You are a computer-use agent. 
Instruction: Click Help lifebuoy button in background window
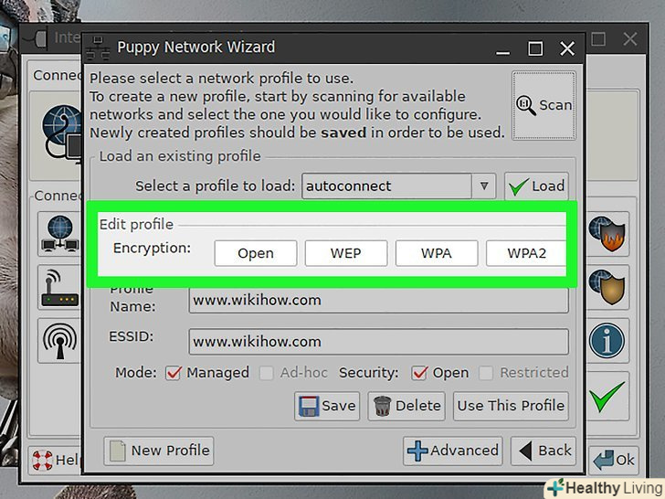coord(55,460)
